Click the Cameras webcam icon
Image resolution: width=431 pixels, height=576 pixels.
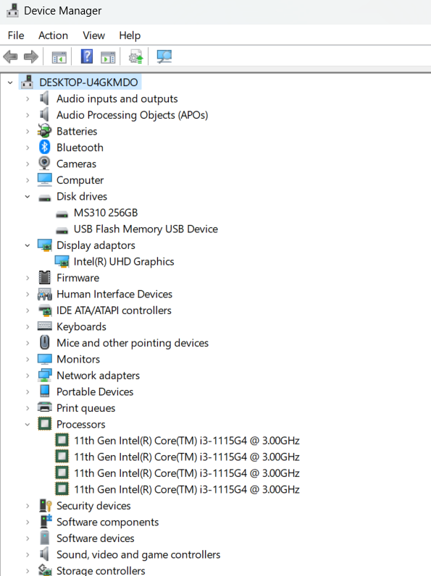click(x=44, y=164)
